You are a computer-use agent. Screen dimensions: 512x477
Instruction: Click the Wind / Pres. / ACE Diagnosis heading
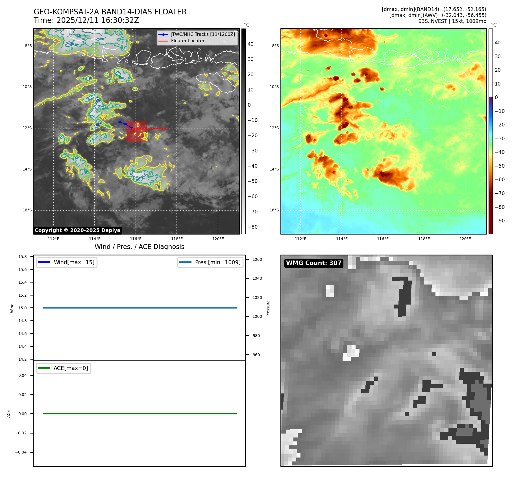click(139, 247)
